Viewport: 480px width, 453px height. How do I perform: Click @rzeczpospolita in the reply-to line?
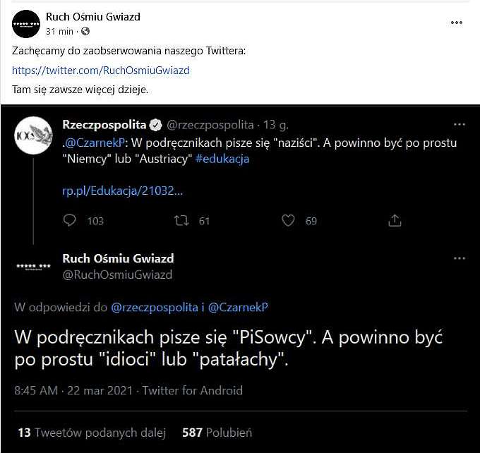(x=155, y=308)
